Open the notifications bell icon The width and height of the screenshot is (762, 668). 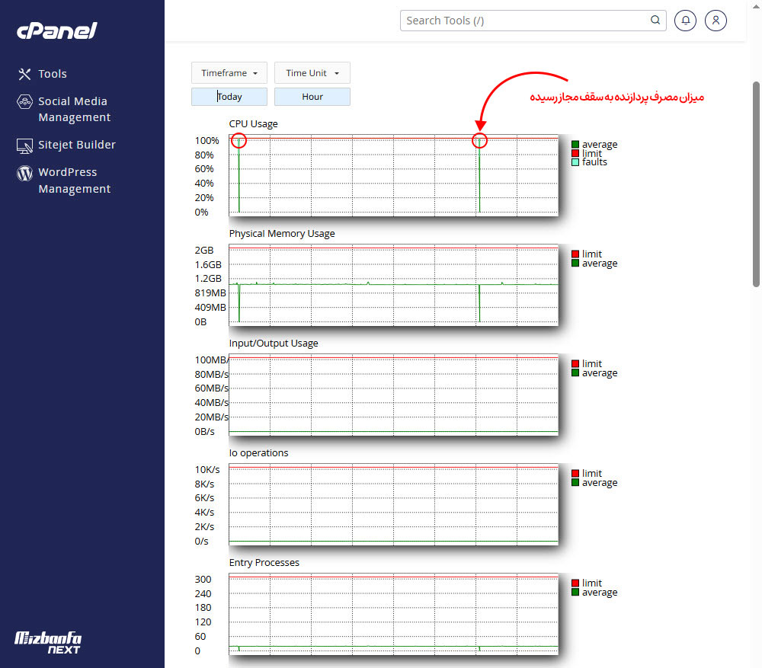pos(686,21)
